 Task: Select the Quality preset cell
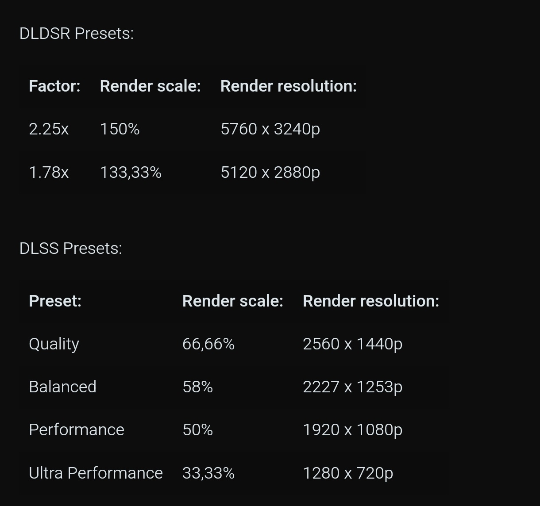[54, 344]
